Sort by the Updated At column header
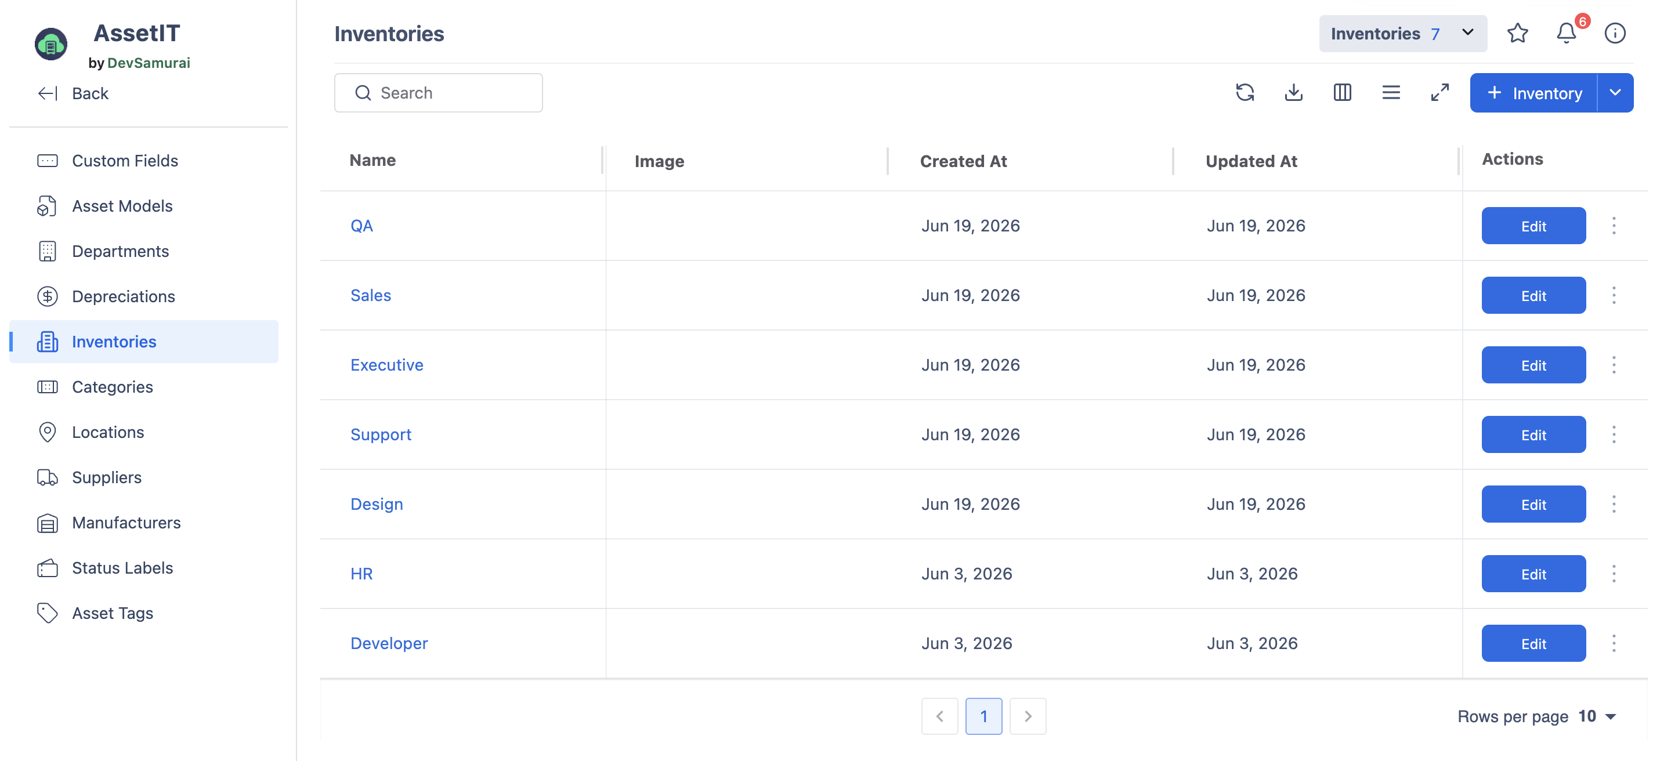Screen dimensions: 1671x761 (1252, 161)
